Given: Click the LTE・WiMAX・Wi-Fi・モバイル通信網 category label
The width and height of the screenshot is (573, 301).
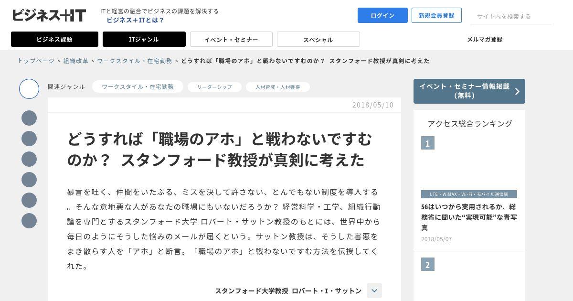Looking at the screenshot, I should [469, 194].
